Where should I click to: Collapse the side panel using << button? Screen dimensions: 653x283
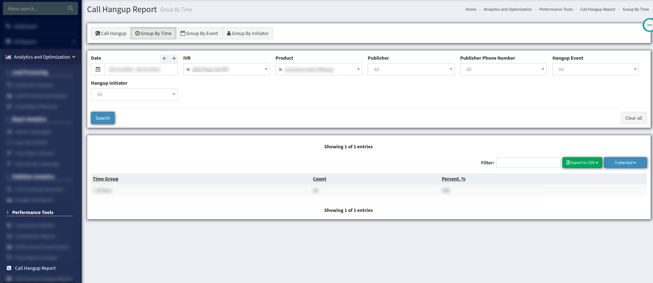[x=649, y=25]
